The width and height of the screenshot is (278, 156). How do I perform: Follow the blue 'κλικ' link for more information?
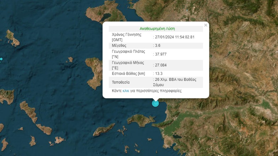coord(126,91)
